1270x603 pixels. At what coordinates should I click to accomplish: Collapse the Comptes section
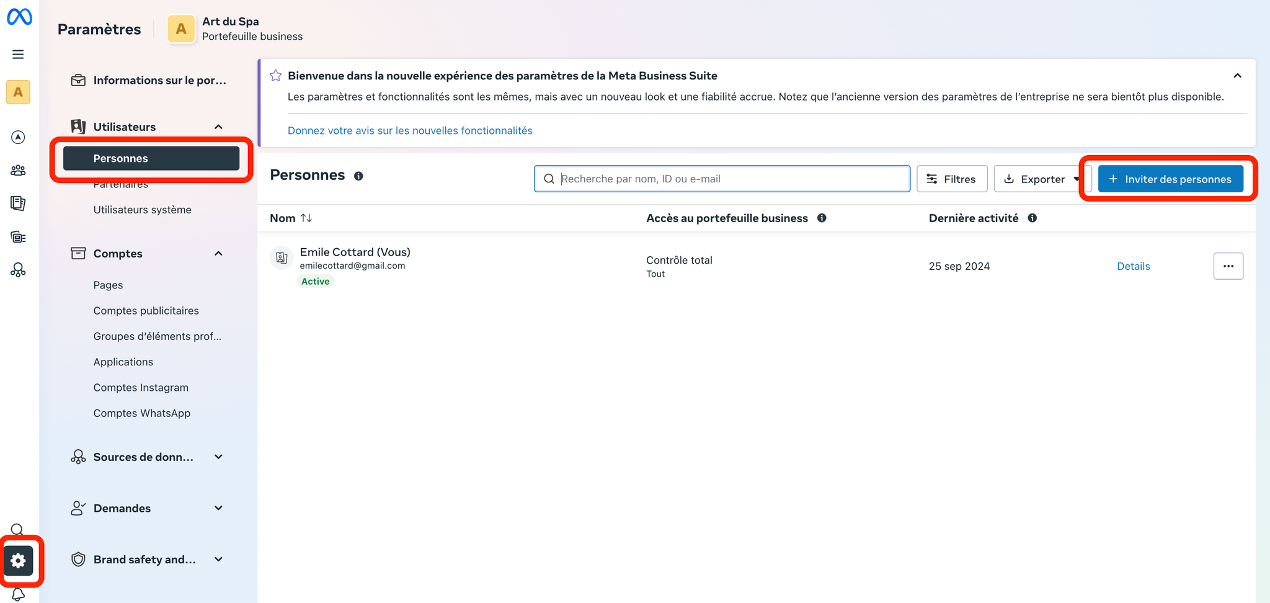click(x=218, y=254)
